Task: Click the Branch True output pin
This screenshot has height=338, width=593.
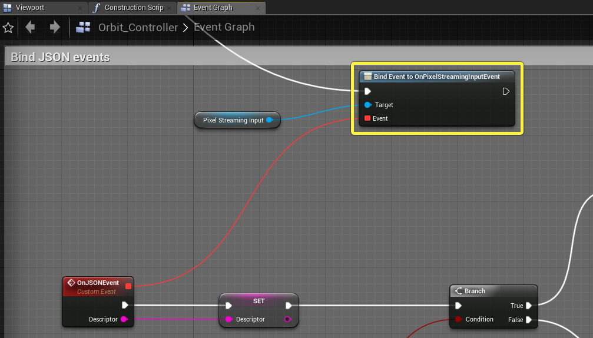Action: [529, 306]
